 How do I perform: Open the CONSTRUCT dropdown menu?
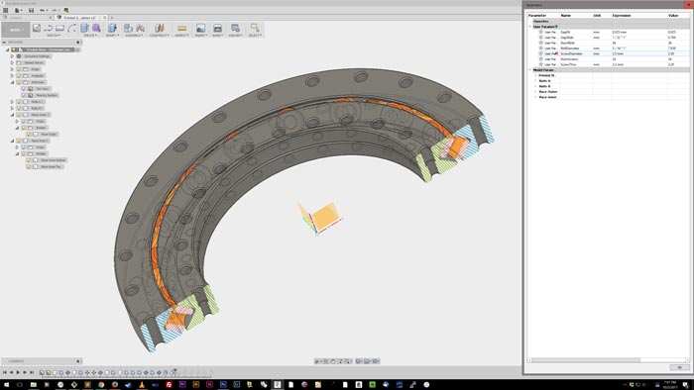[160, 36]
